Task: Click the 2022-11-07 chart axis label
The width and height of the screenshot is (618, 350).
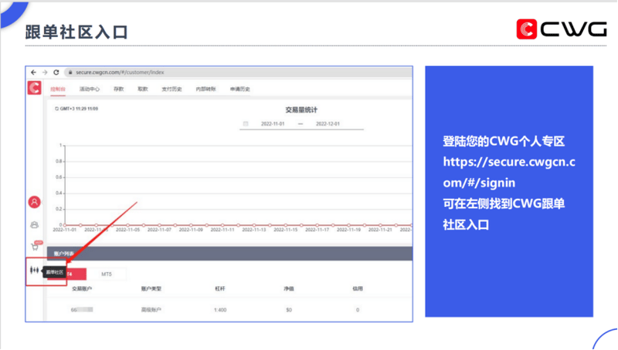Action: point(159,230)
